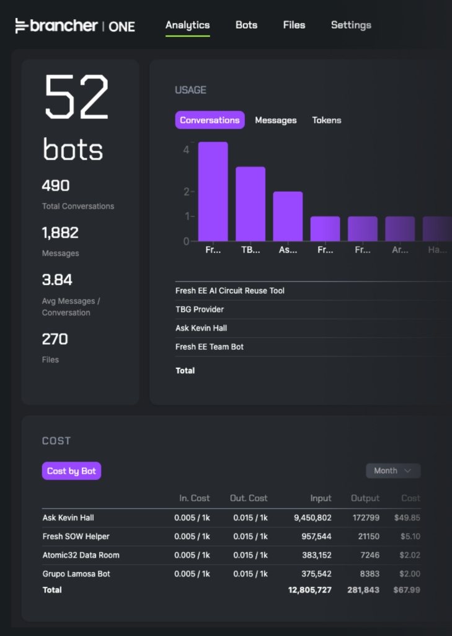This screenshot has height=636, width=452.
Task: Go to the Files tab
Action: (294, 25)
